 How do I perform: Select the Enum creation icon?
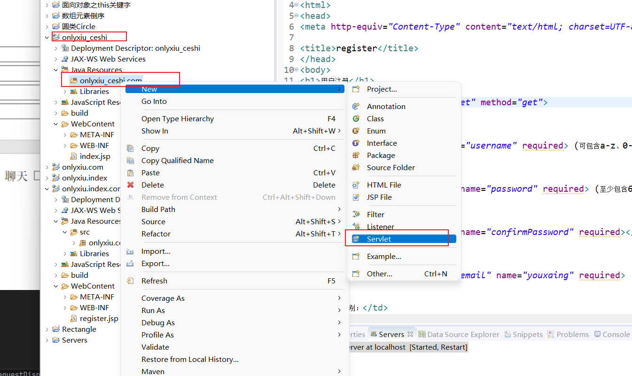pos(356,131)
